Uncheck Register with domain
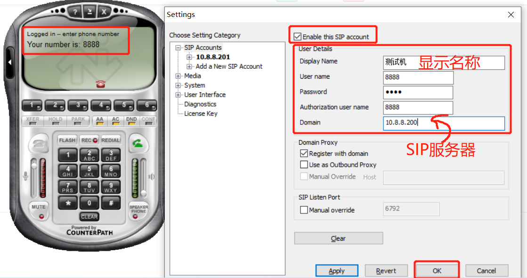Viewport: 527px width, 278px height. [304, 154]
